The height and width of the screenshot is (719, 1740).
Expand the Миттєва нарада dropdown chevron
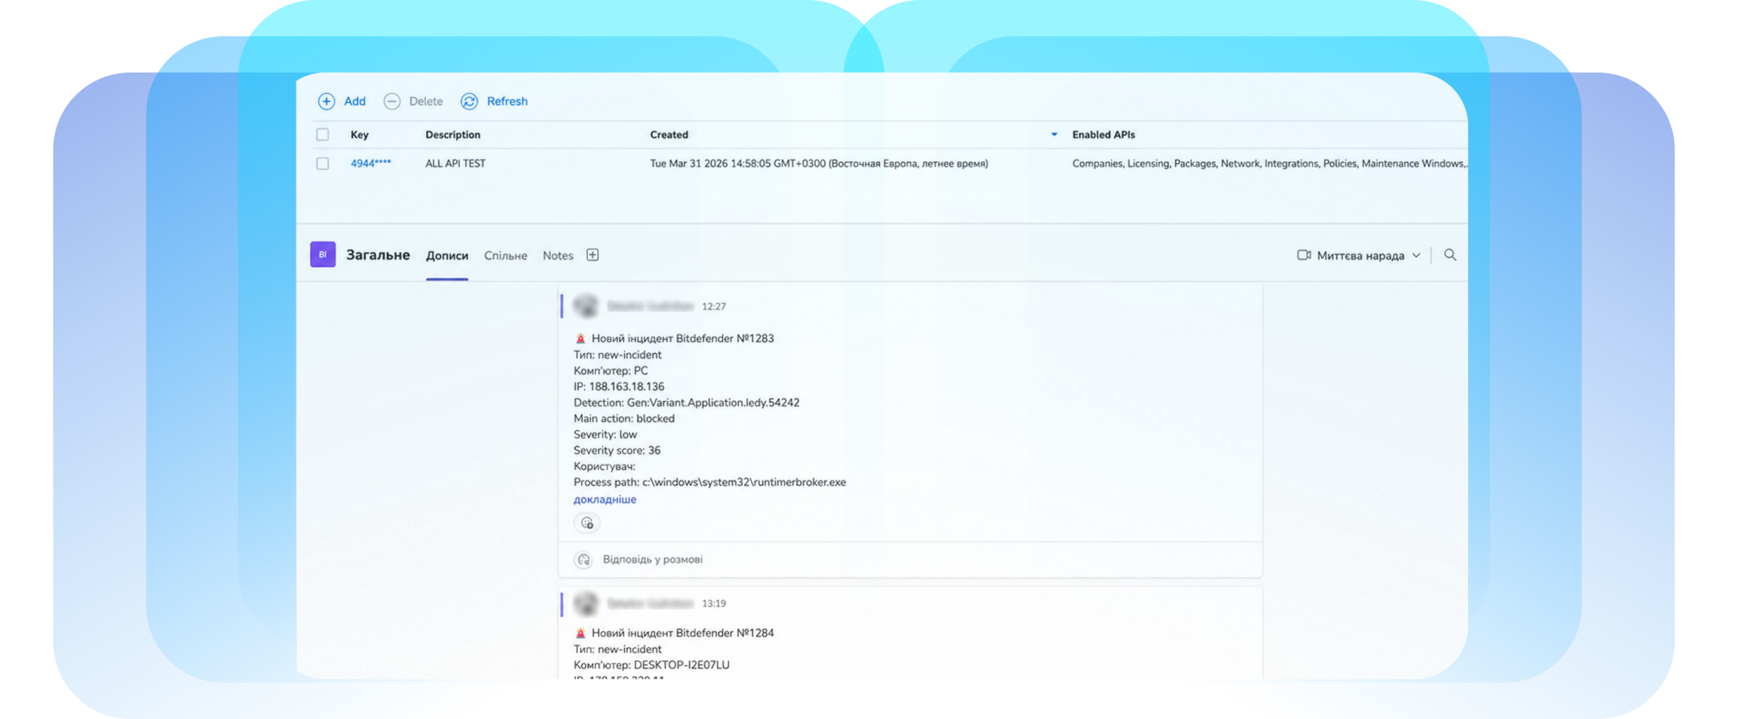click(1416, 256)
